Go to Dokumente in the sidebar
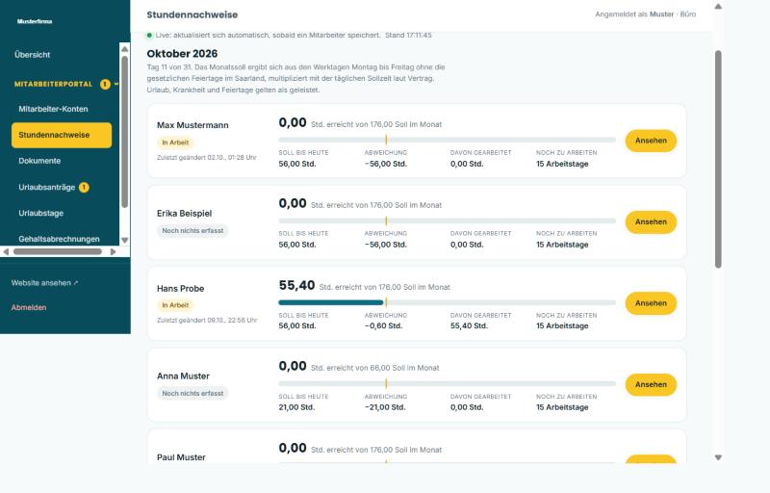 pyautogui.click(x=39, y=161)
